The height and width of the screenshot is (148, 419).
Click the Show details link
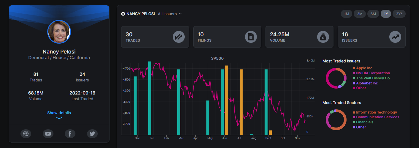coord(59,113)
